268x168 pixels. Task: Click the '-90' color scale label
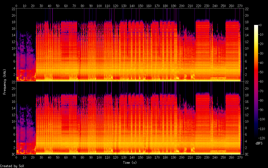pyautogui.click(x=261, y=110)
